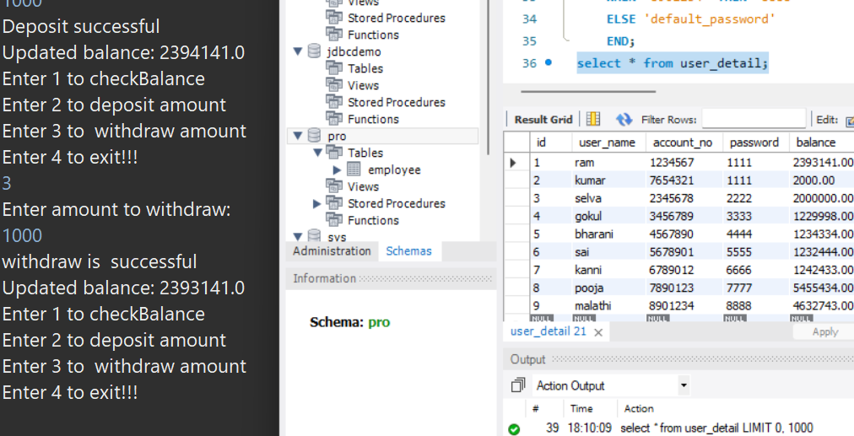Expand Stored Procedures under pro schema
Image resolution: width=854 pixels, height=436 pixels.
[317, 203]
